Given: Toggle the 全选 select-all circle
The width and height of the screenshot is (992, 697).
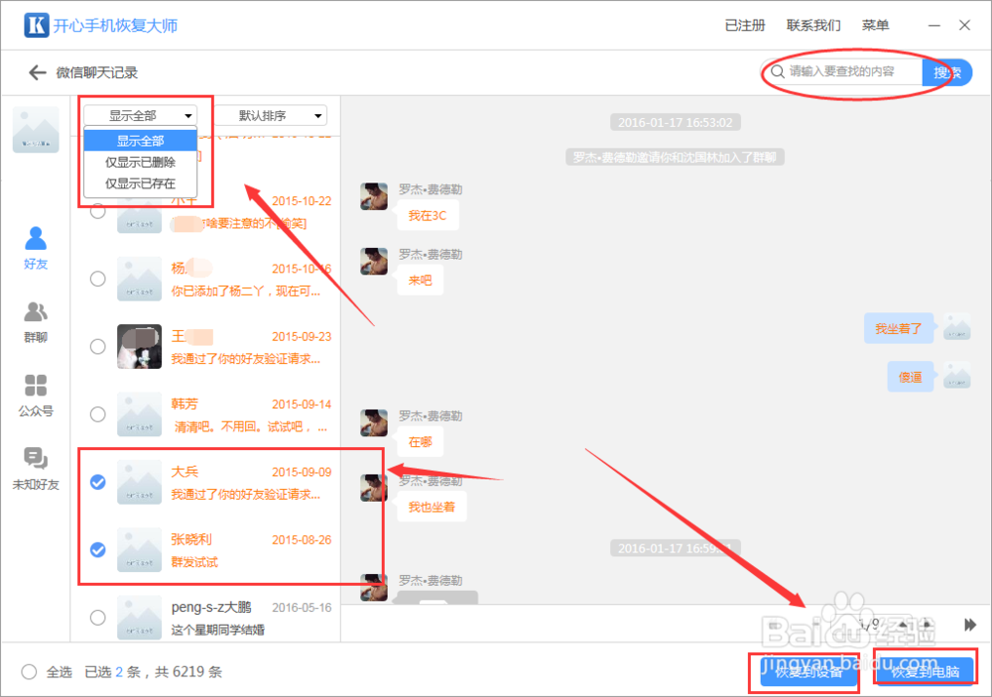Looking at the screenshot, I should pos(29,671).
